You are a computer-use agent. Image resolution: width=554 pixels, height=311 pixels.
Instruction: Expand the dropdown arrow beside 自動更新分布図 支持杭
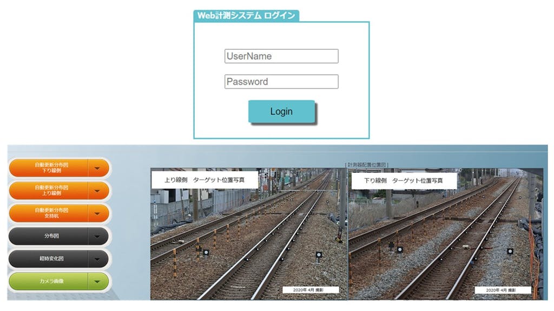[97, 213]
